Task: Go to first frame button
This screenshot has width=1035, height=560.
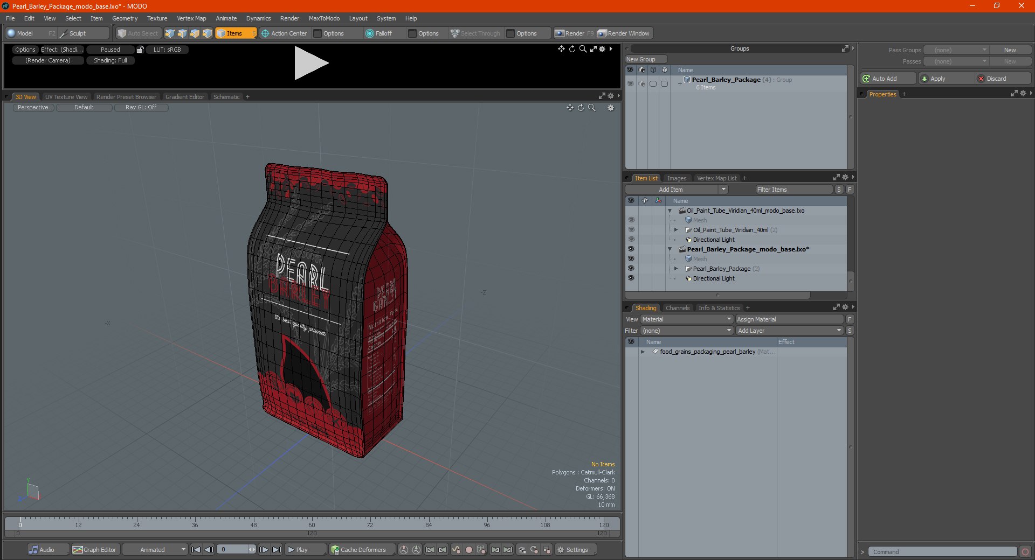Action: [x=196, y=550]
